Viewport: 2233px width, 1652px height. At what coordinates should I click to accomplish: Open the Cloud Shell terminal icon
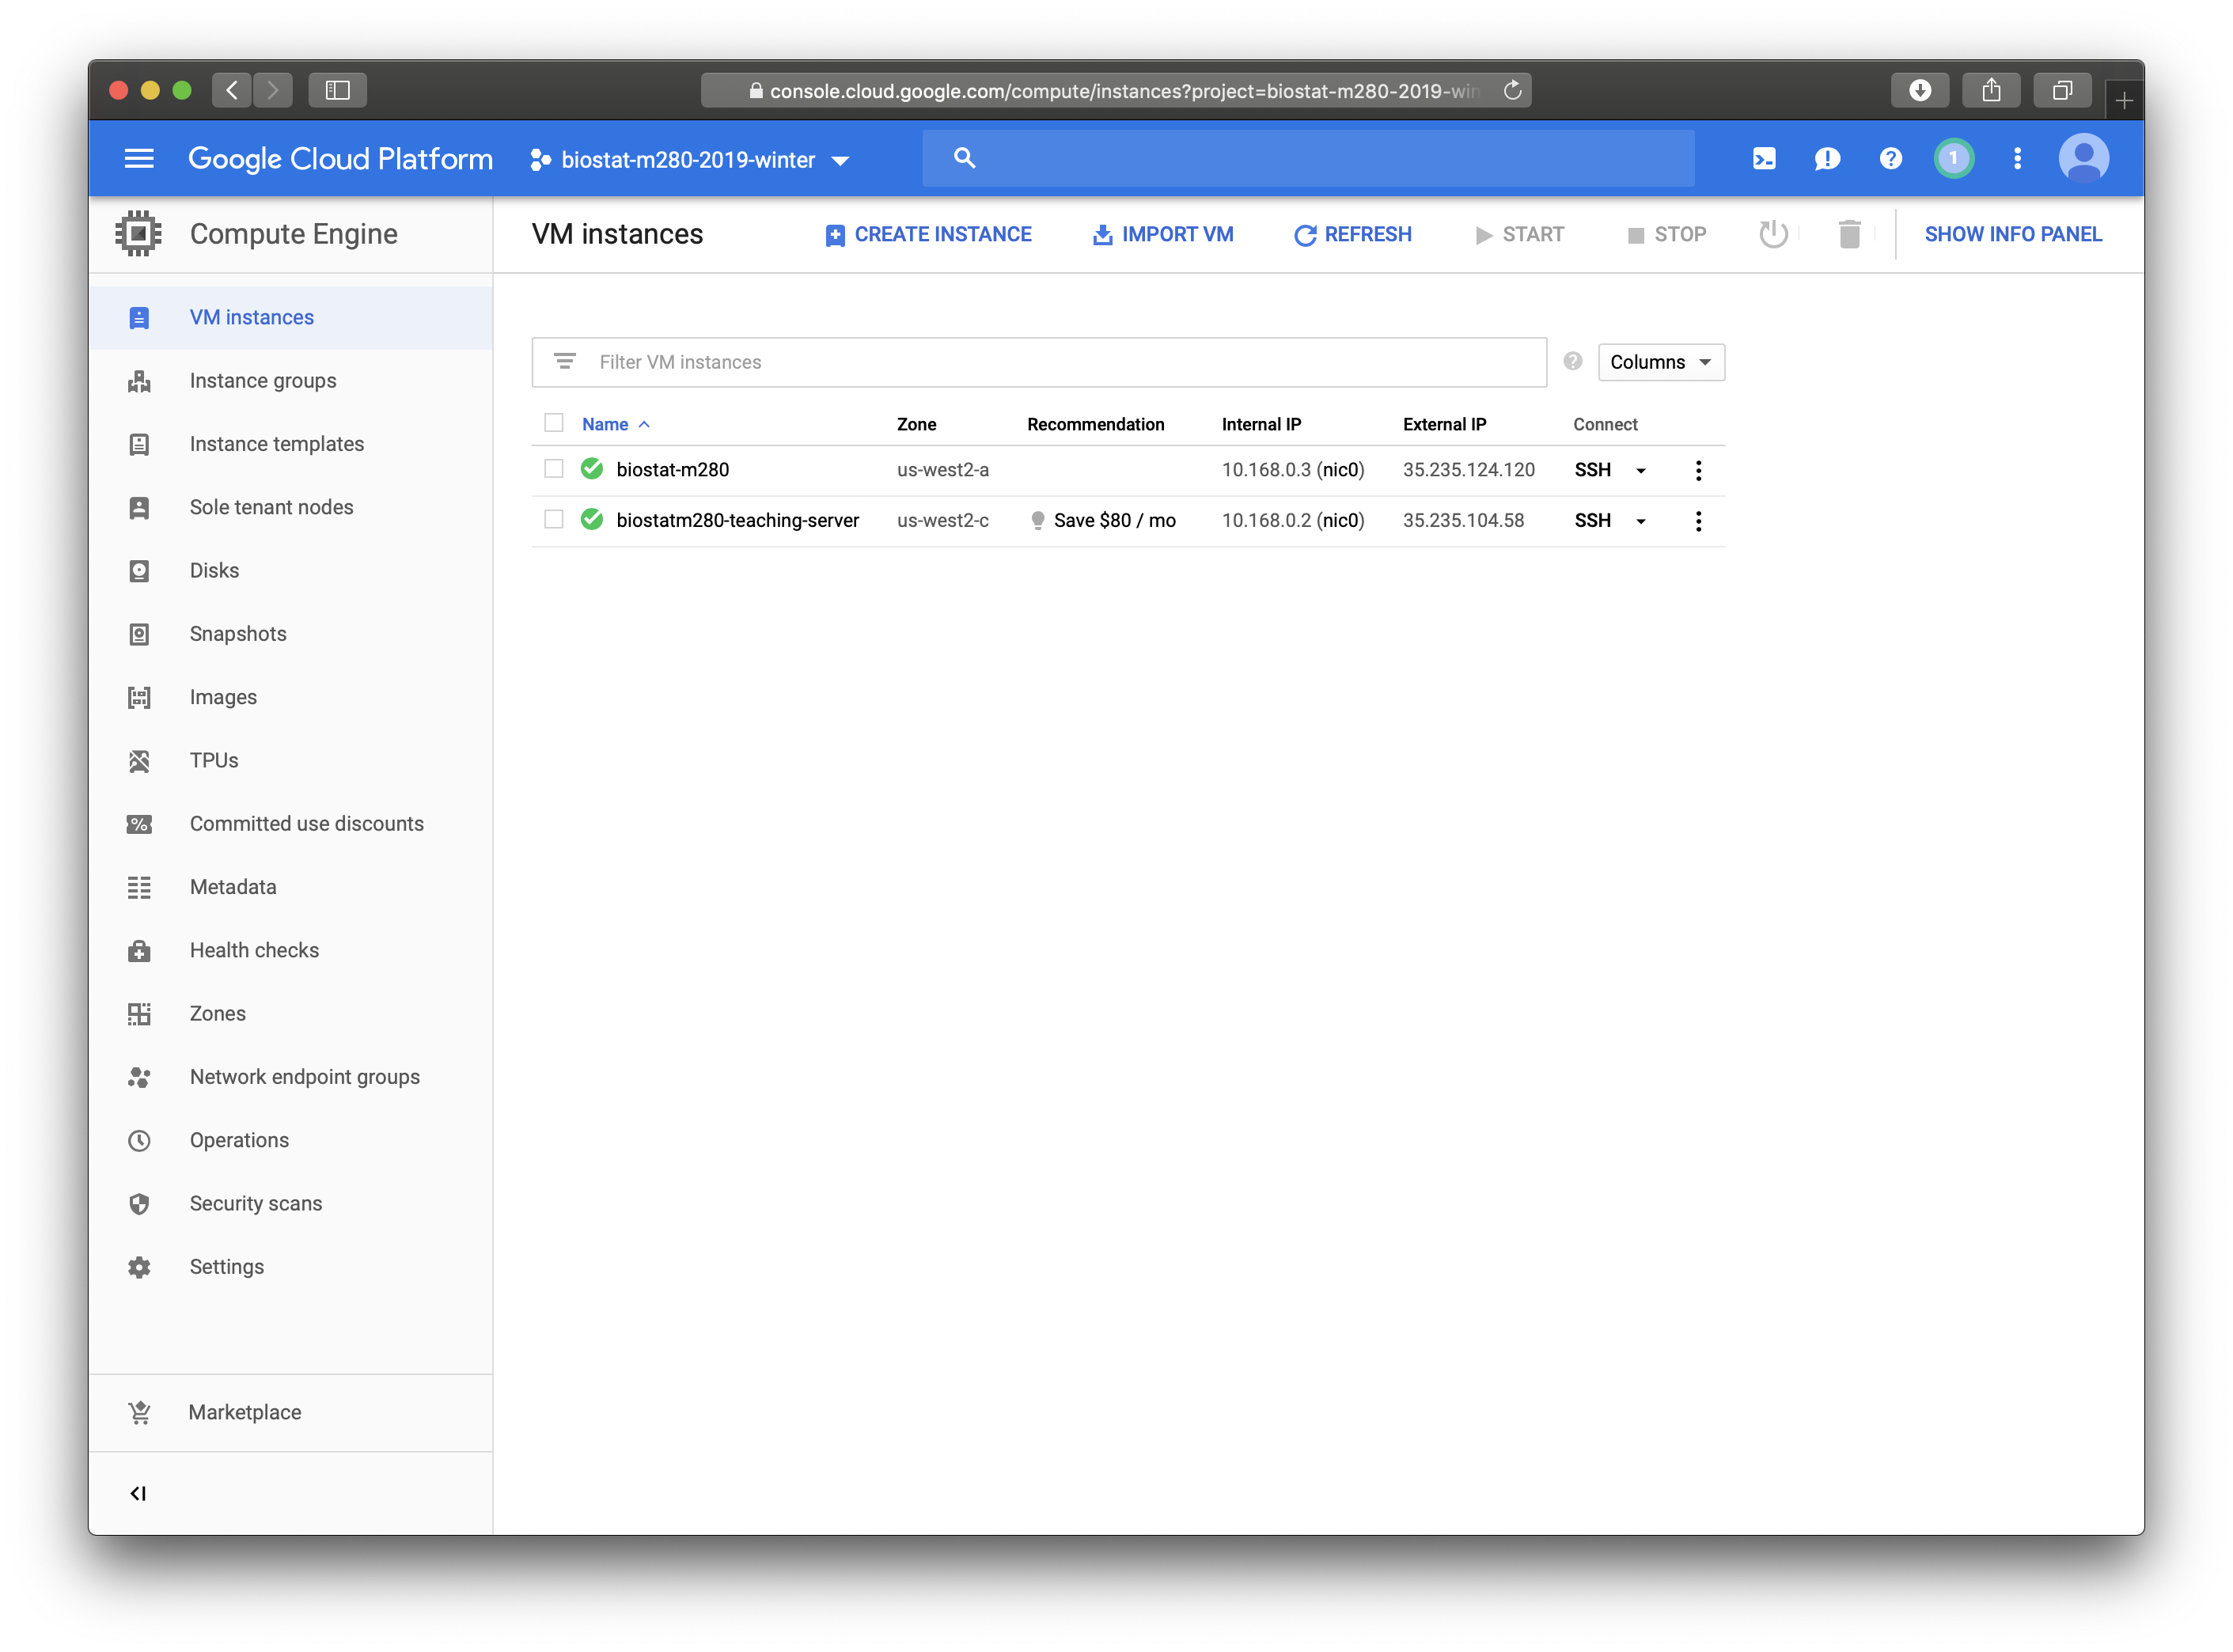(x=1764, y=159)
